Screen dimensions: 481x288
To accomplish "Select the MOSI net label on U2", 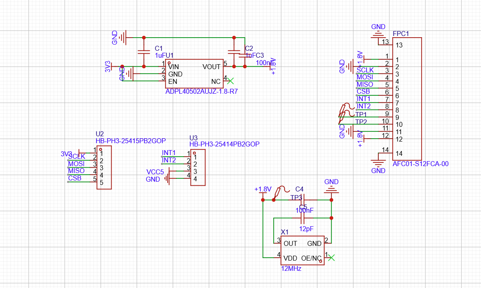I will coord(76,164).
